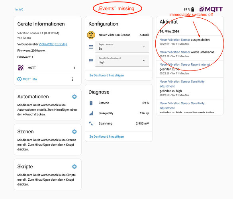Open the Sensitivity adjustment dropdown
Viewport: 233px width, 199px height.
(122, 60)
